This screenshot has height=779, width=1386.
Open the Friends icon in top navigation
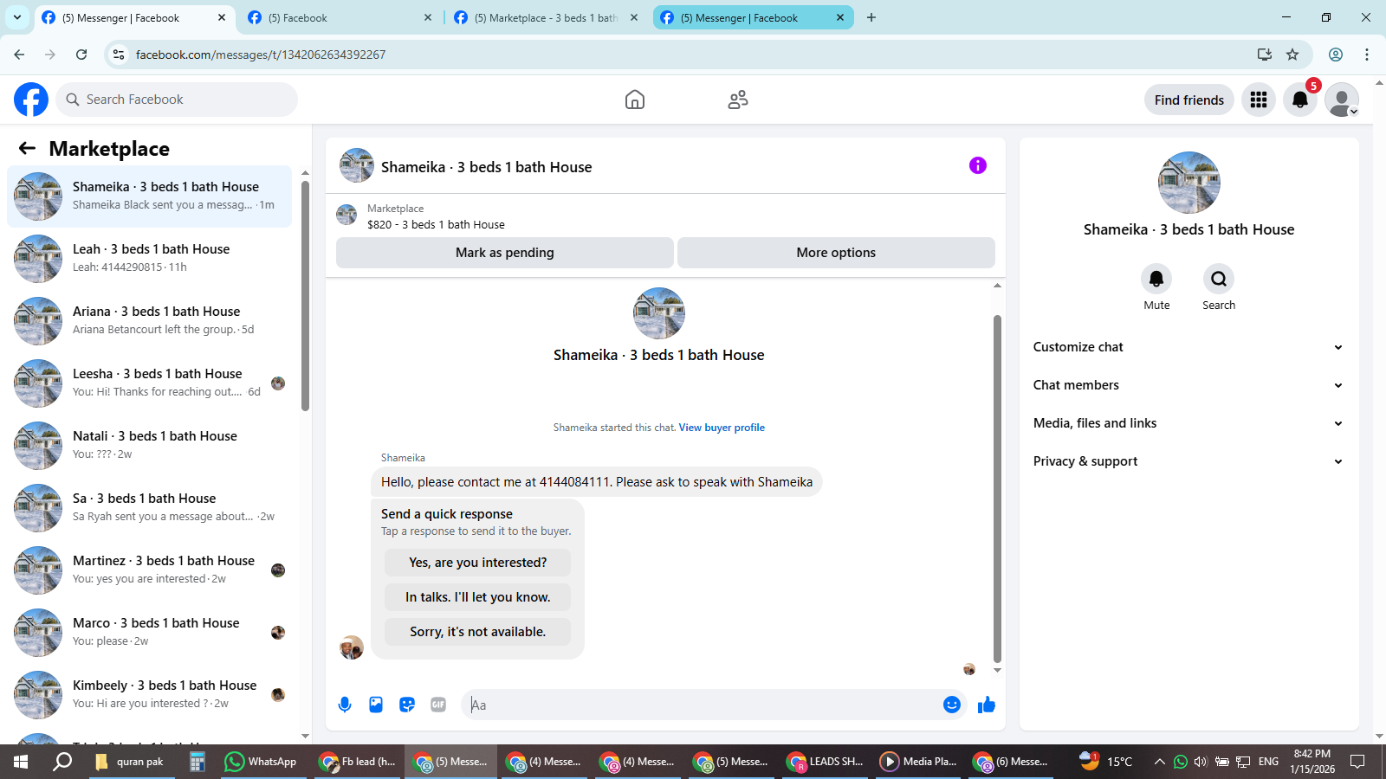coord(738,100)
